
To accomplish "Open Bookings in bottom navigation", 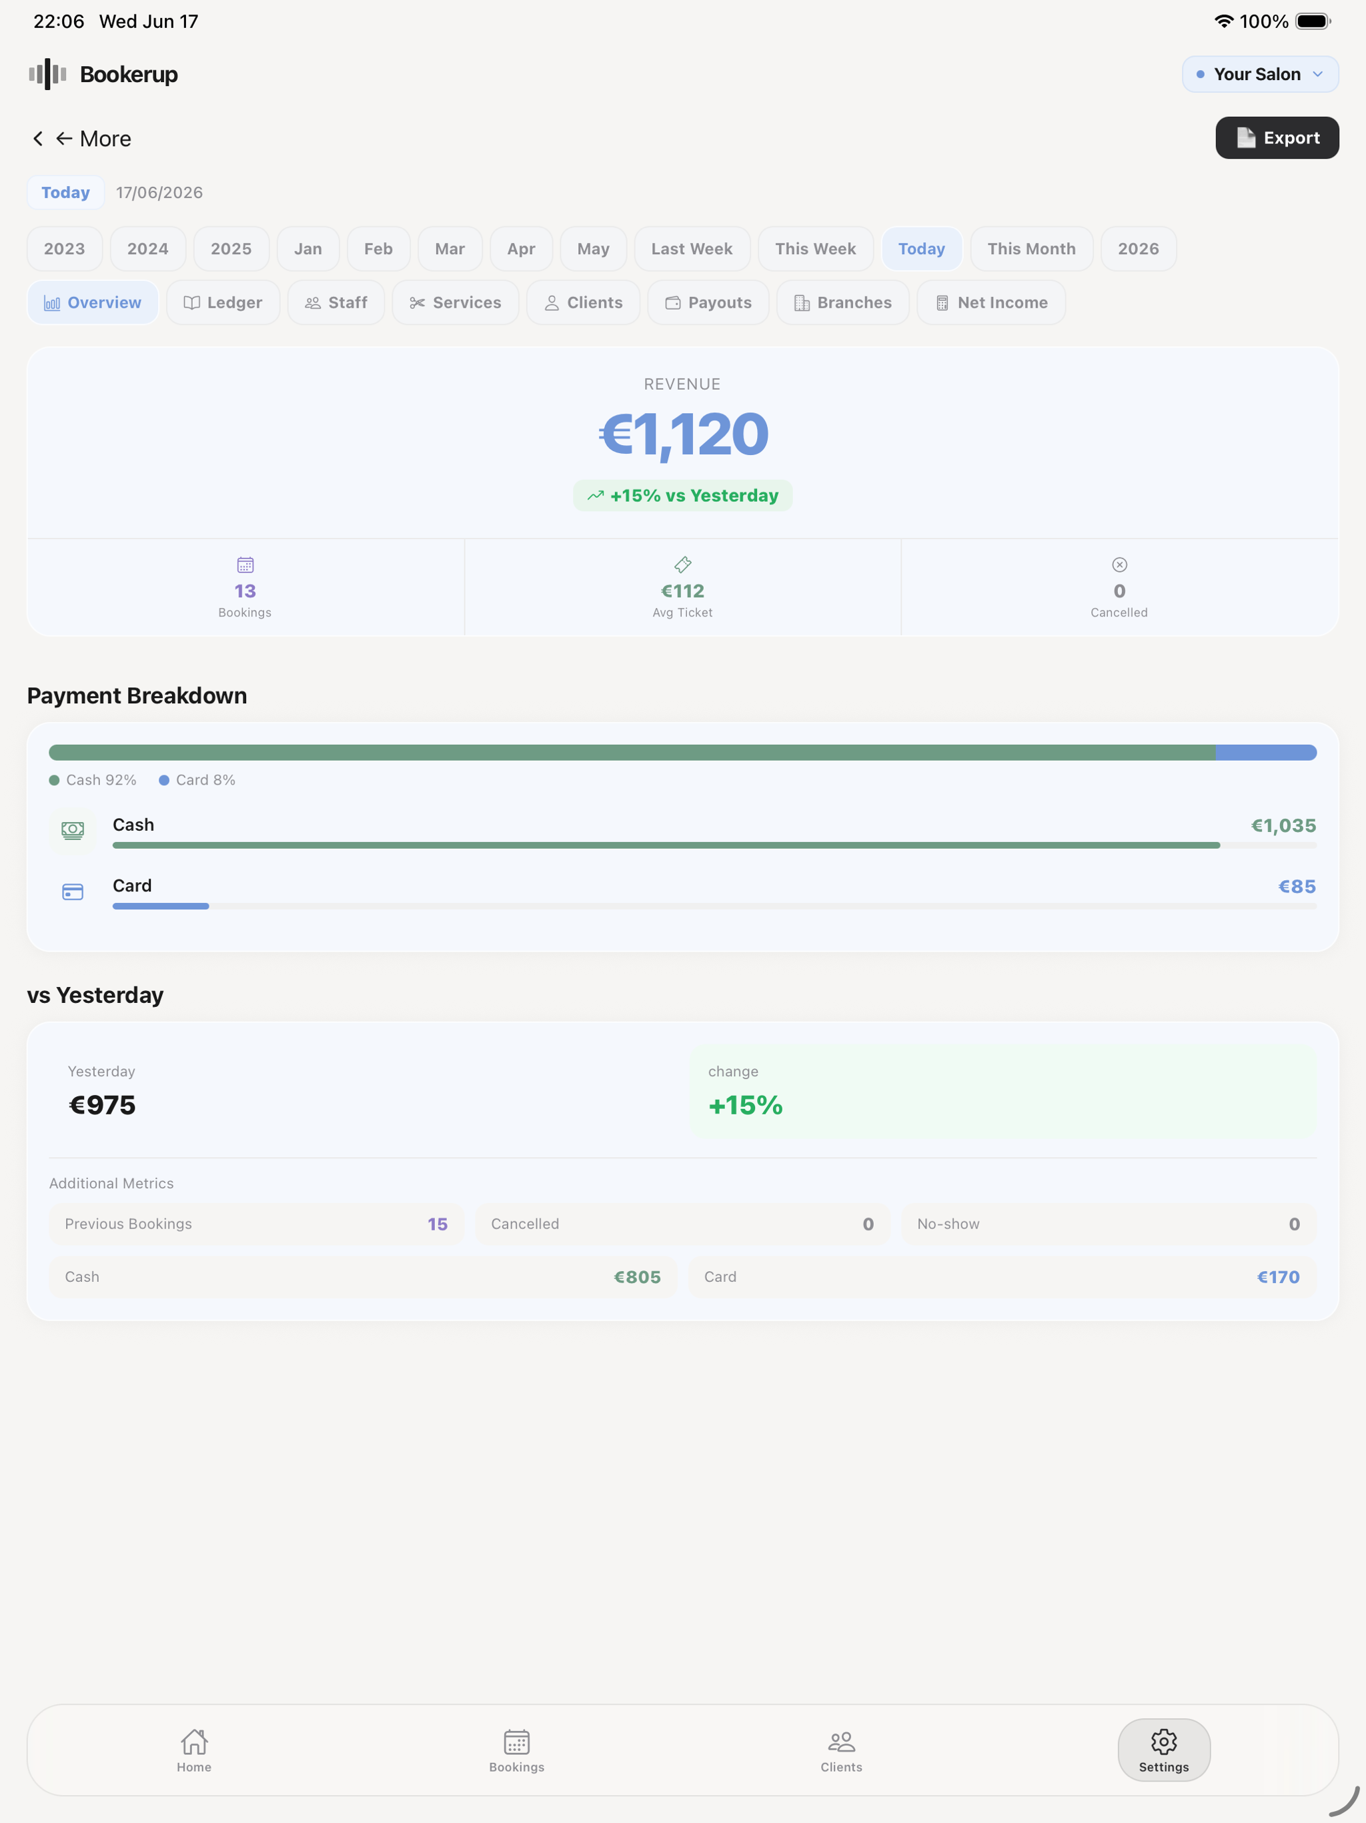I will coord(516,1750).
